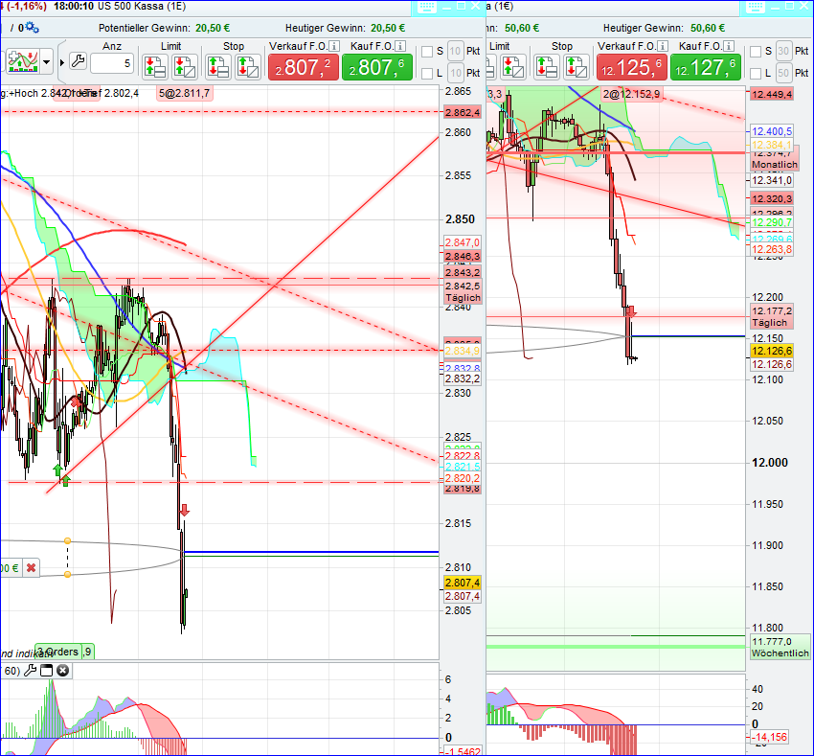Click the info icon next to Kauf F.O.
The height and width of the screenshot is (756, 814).
pyautogui.click(x=401, y=46)
